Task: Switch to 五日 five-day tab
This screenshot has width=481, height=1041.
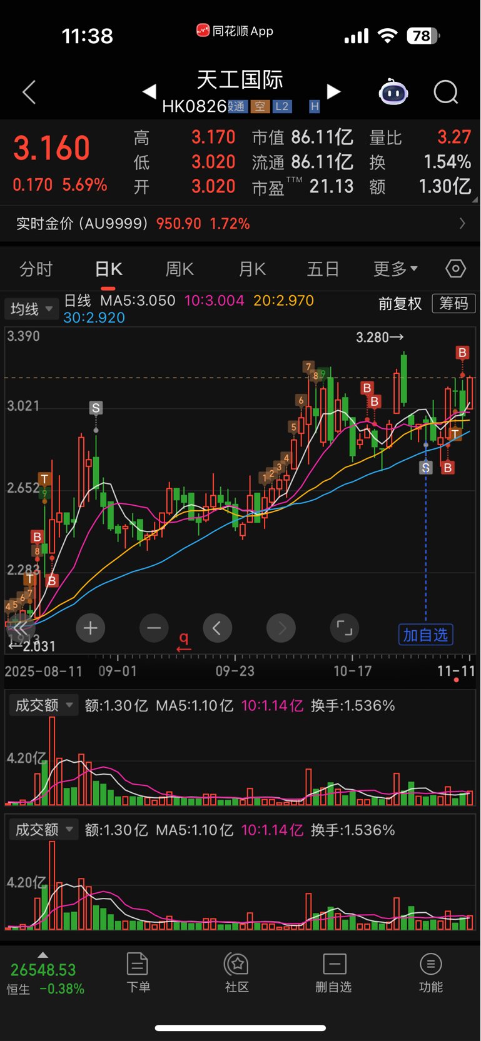Action: point(323,269)
